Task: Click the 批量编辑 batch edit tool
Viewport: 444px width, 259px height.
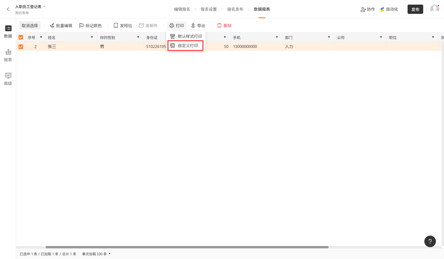Action: pos(61,26)
